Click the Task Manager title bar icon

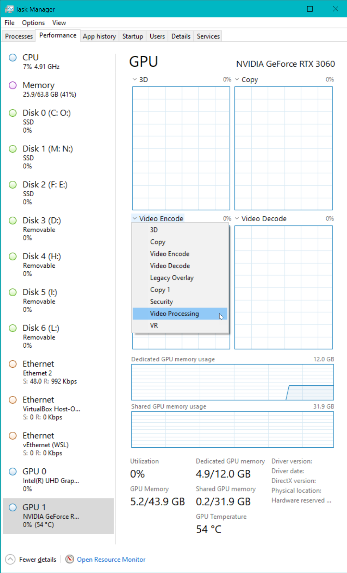pos(9,9)
